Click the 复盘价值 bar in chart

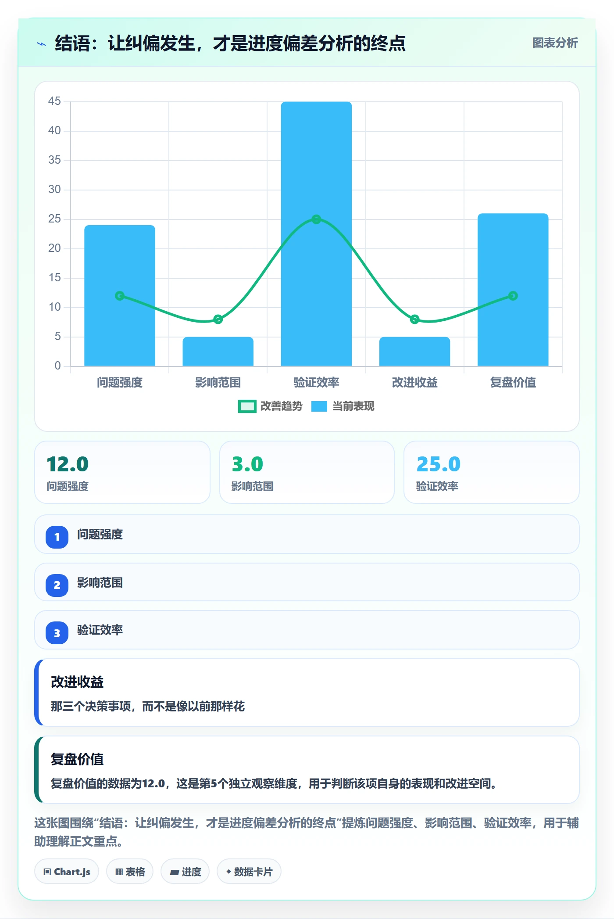click(x=513, y=290)
